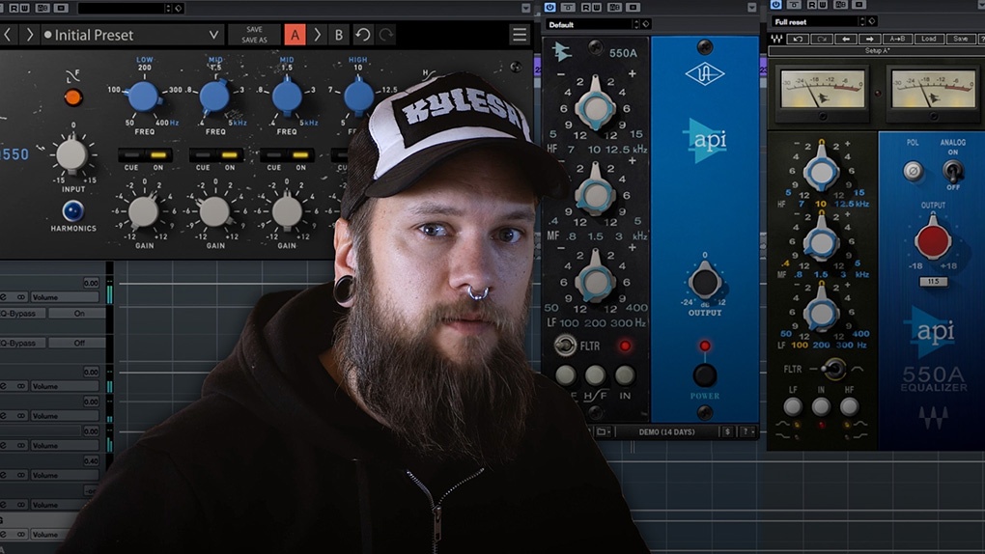985x554 pixels.
Task: Click the DEMO (14 DAYS) label
Action: pos(666,431)
